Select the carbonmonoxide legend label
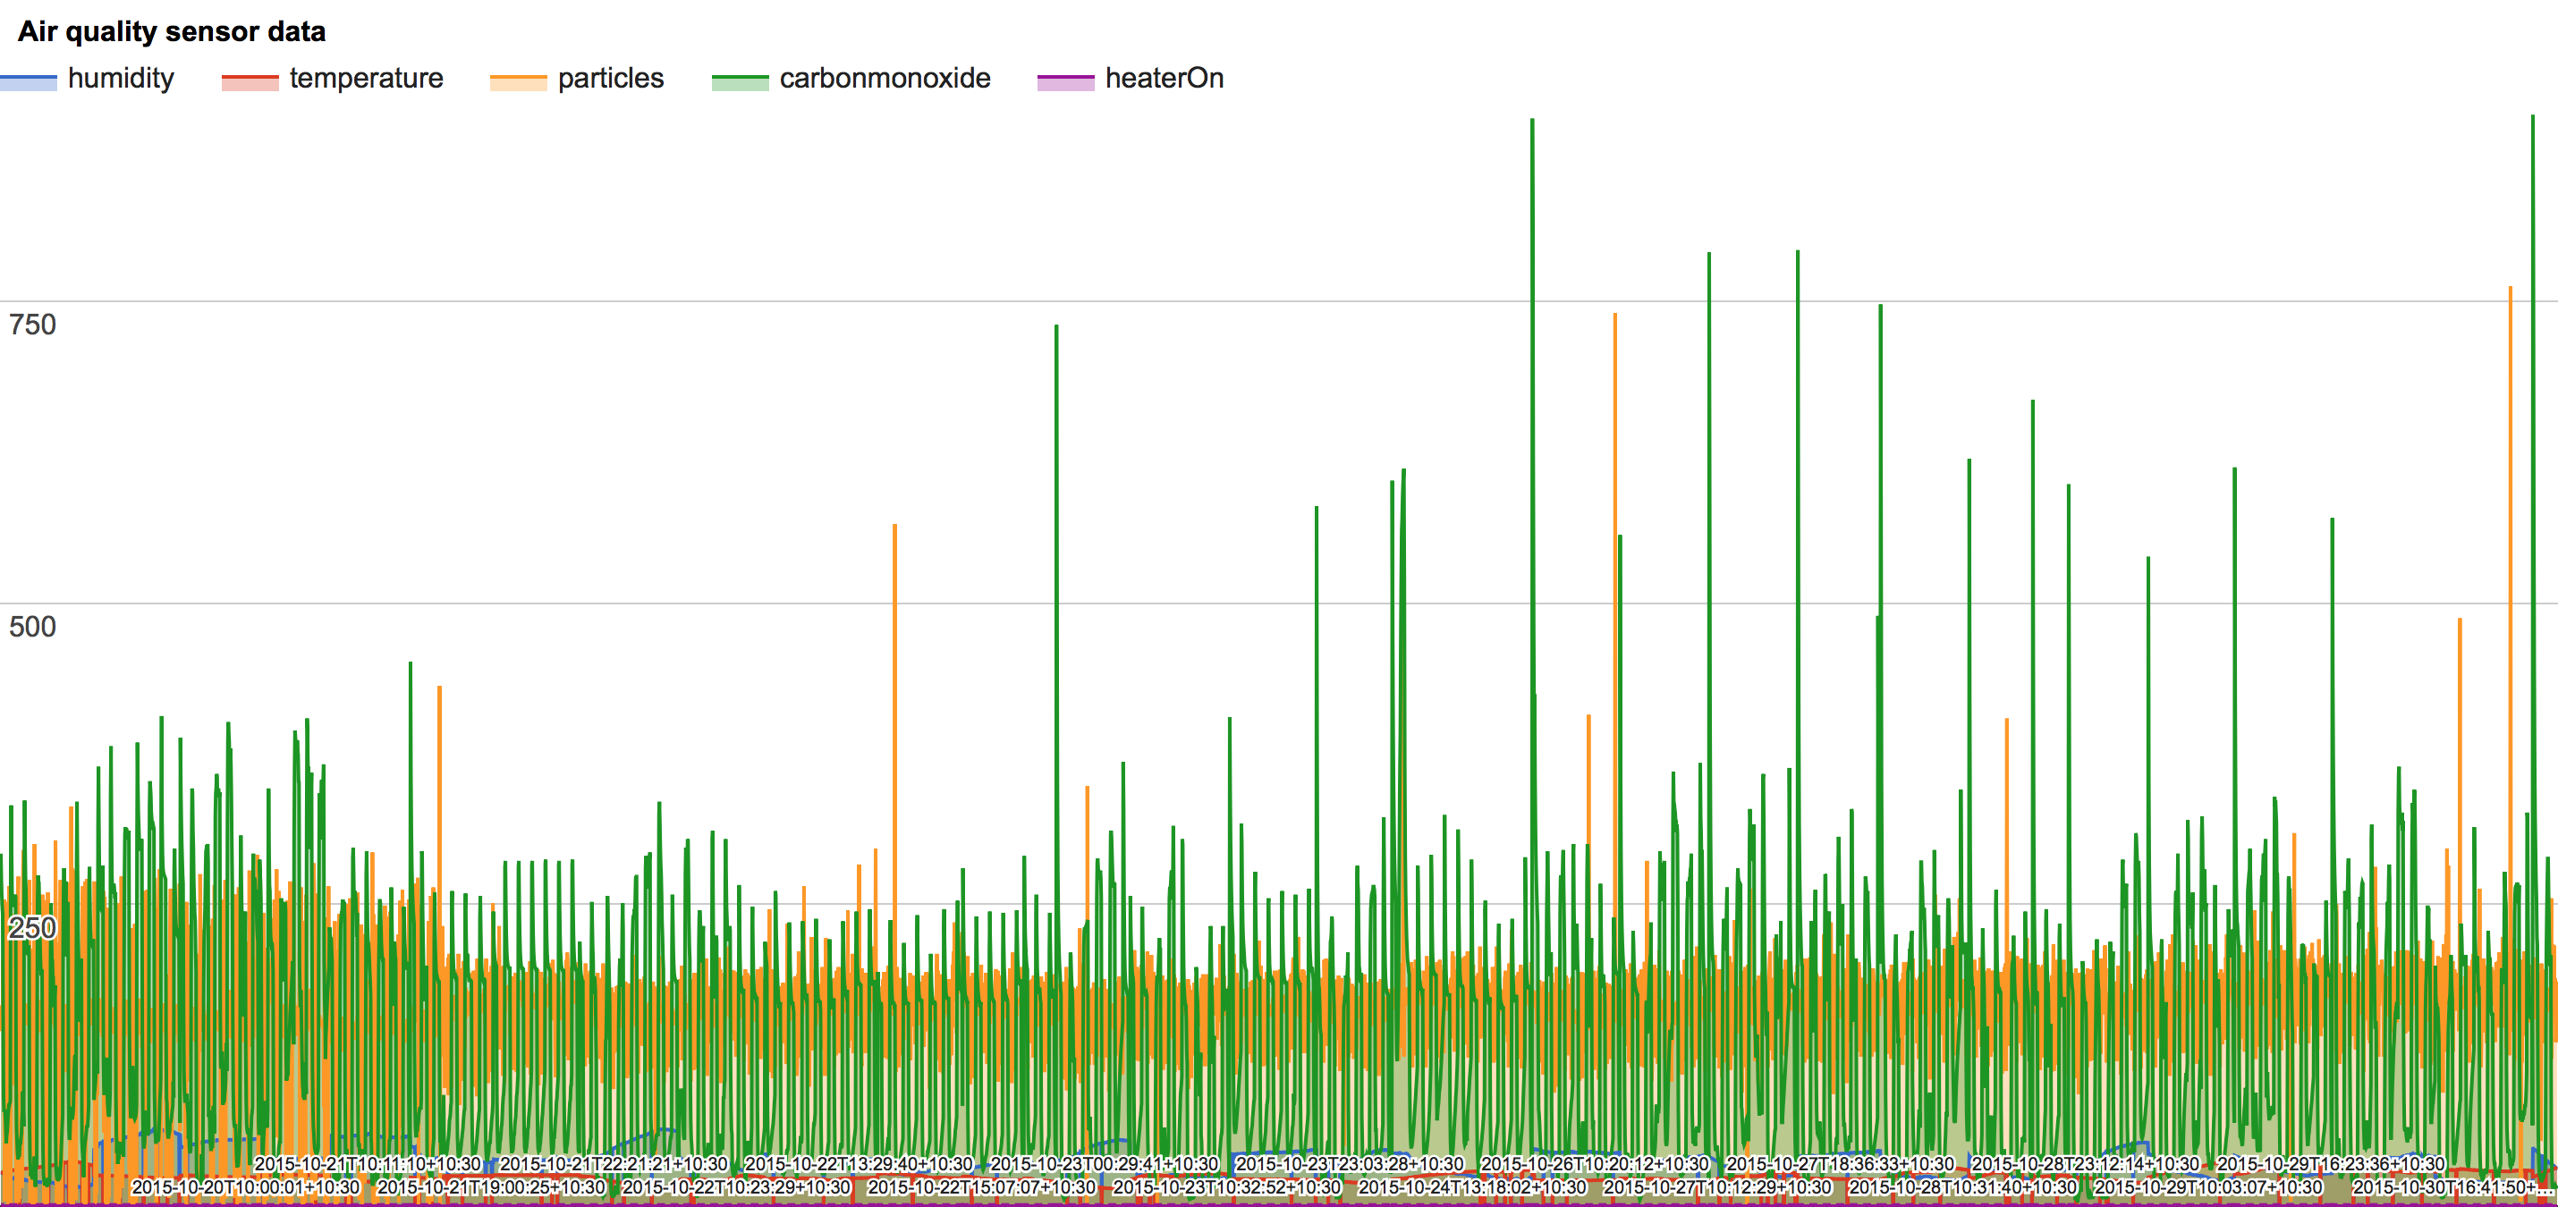Image resolution: width=2558 pixels, height=1207 pixels. (x=885, y=79)
